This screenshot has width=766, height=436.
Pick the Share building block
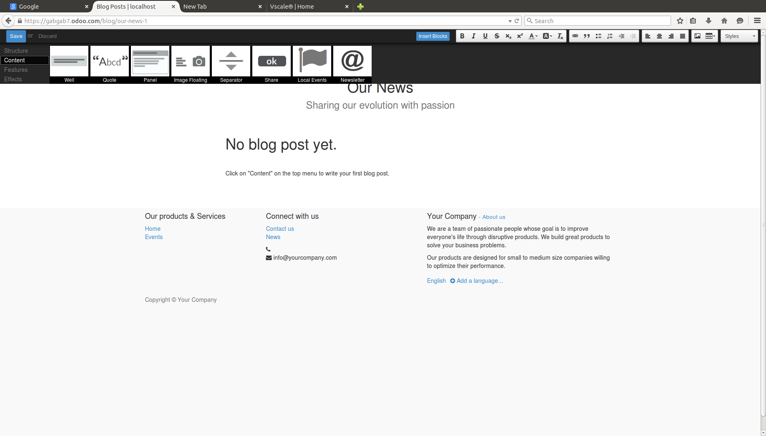[x=272, y=64]
